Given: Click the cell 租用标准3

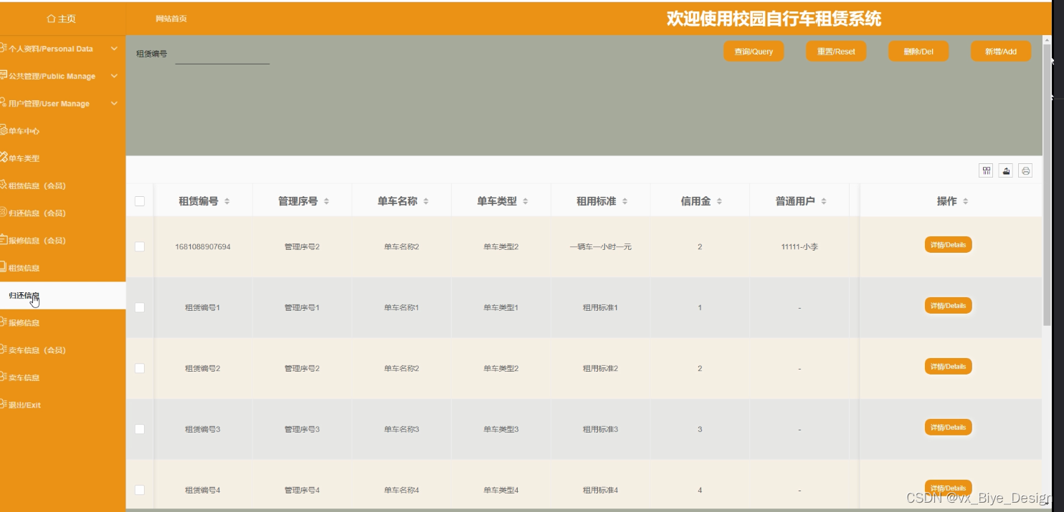Looking at the screenshot, I should point(600,429).
